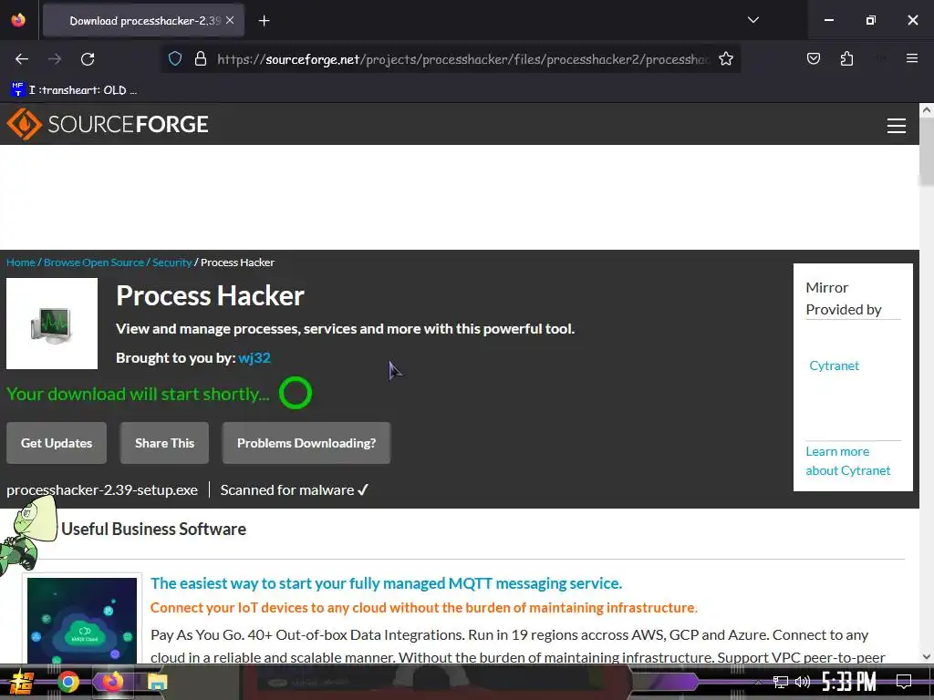Open the tracking protection shield icon
The image size is (934, 700).
click(x=174, y=59)
